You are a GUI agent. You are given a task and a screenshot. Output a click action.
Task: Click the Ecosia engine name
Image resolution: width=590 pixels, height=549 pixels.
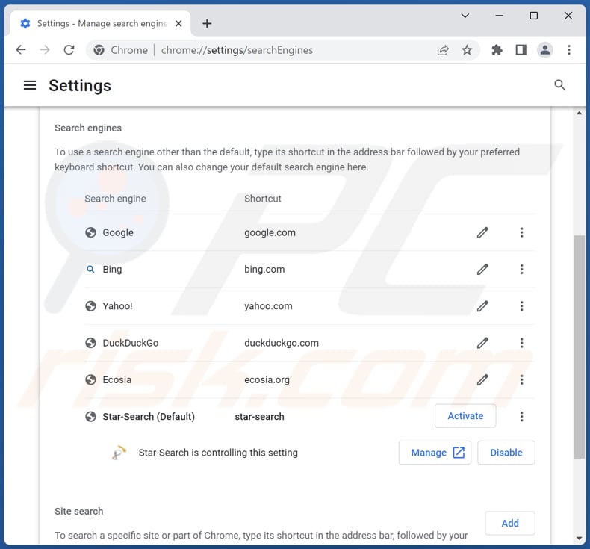click(x=117, y=380)
